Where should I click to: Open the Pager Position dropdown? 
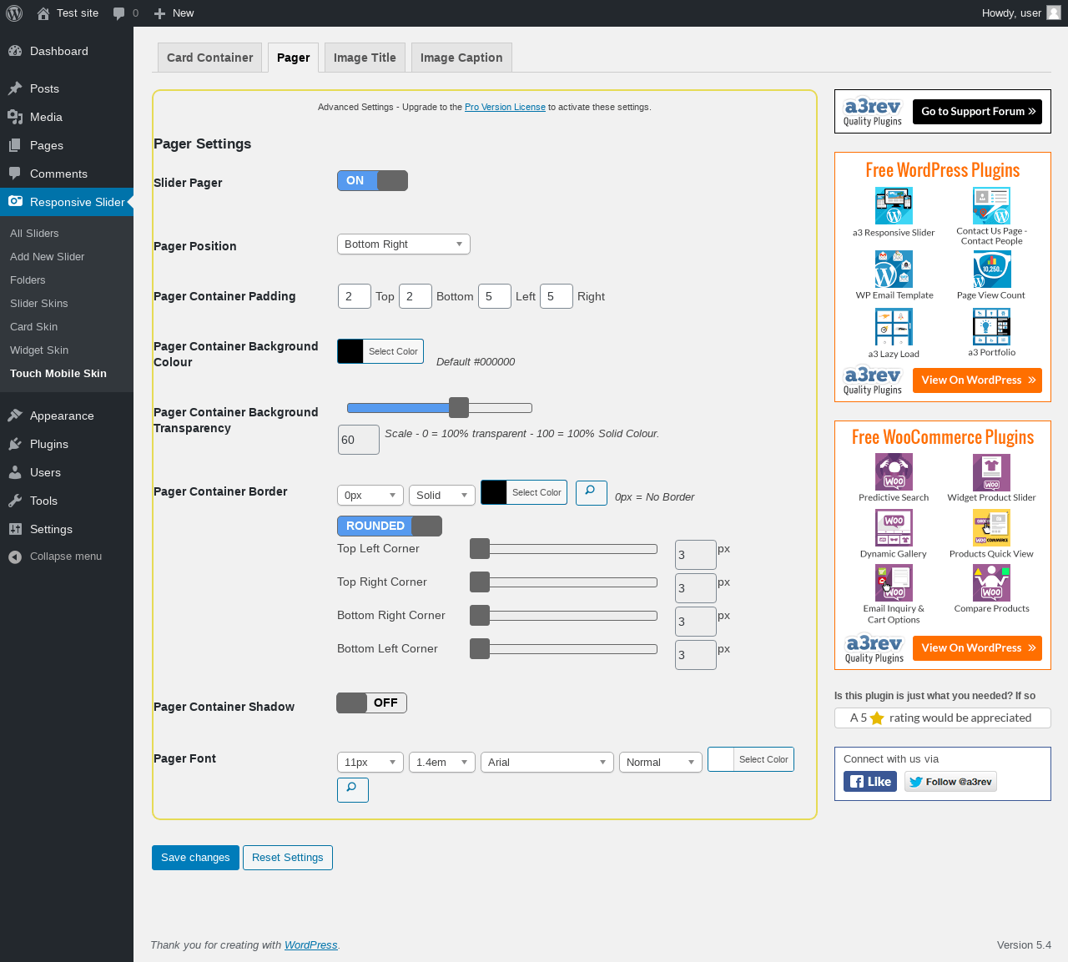click(x=403, y=244)
